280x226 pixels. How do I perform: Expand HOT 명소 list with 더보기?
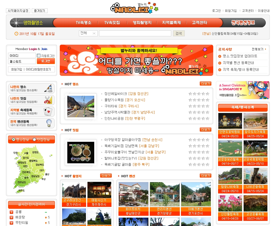205,84
